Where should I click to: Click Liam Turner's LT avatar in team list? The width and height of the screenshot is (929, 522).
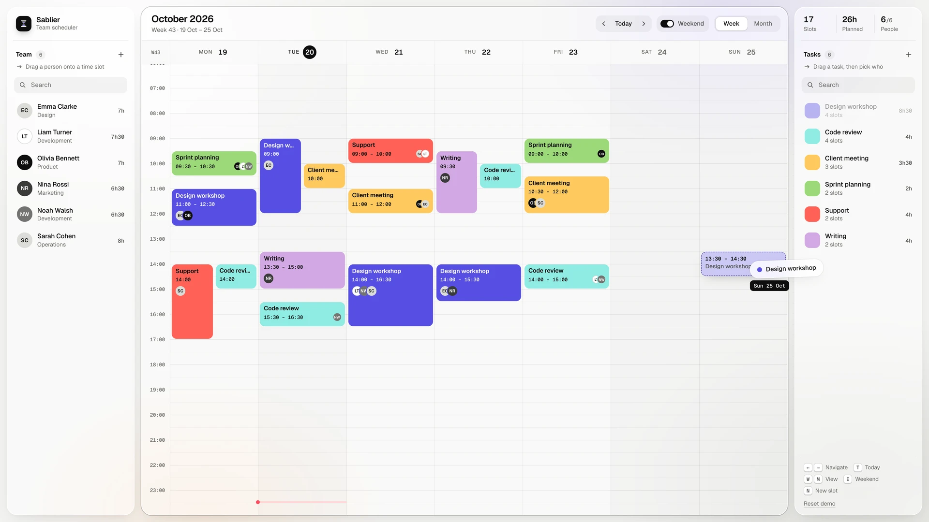coord(25,137)
